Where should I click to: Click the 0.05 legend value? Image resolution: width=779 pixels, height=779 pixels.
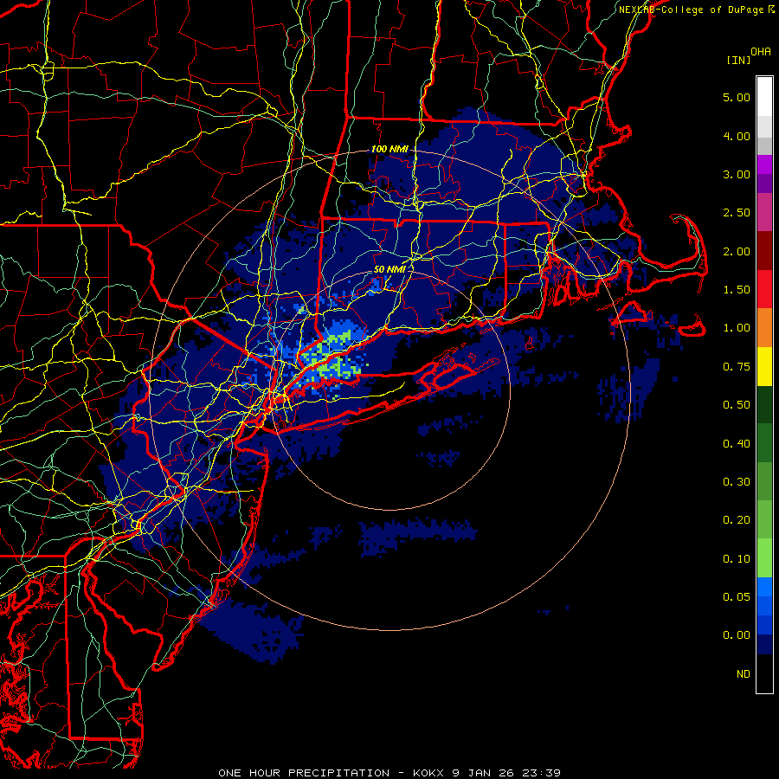737,597
